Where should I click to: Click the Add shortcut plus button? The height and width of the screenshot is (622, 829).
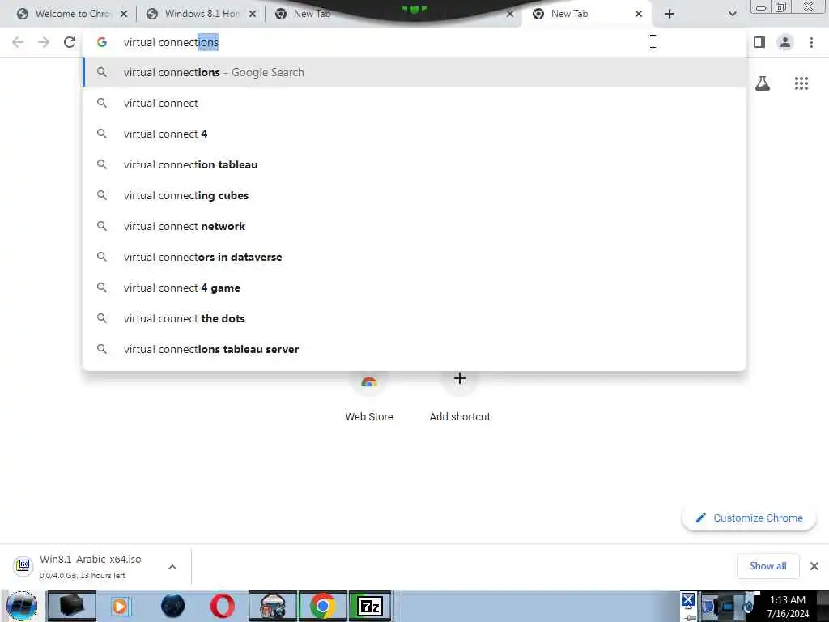click(x=460, y=379)
